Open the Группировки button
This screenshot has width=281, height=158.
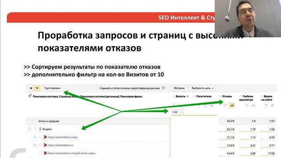(x=52, y=88)
